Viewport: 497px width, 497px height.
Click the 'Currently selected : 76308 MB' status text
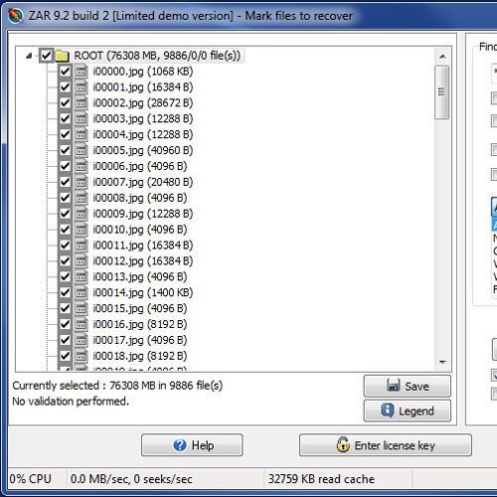coord(117,386)
